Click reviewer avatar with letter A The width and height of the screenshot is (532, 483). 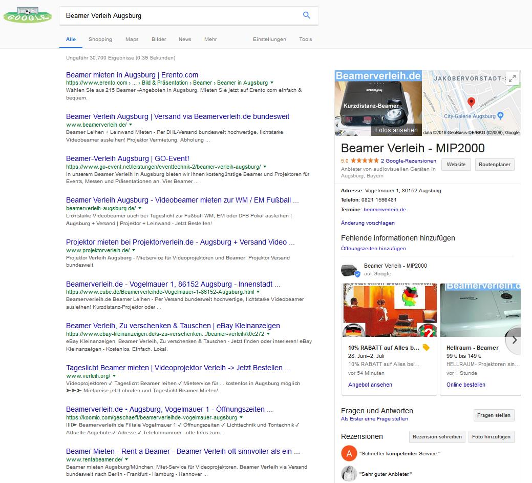coord(349,453)
